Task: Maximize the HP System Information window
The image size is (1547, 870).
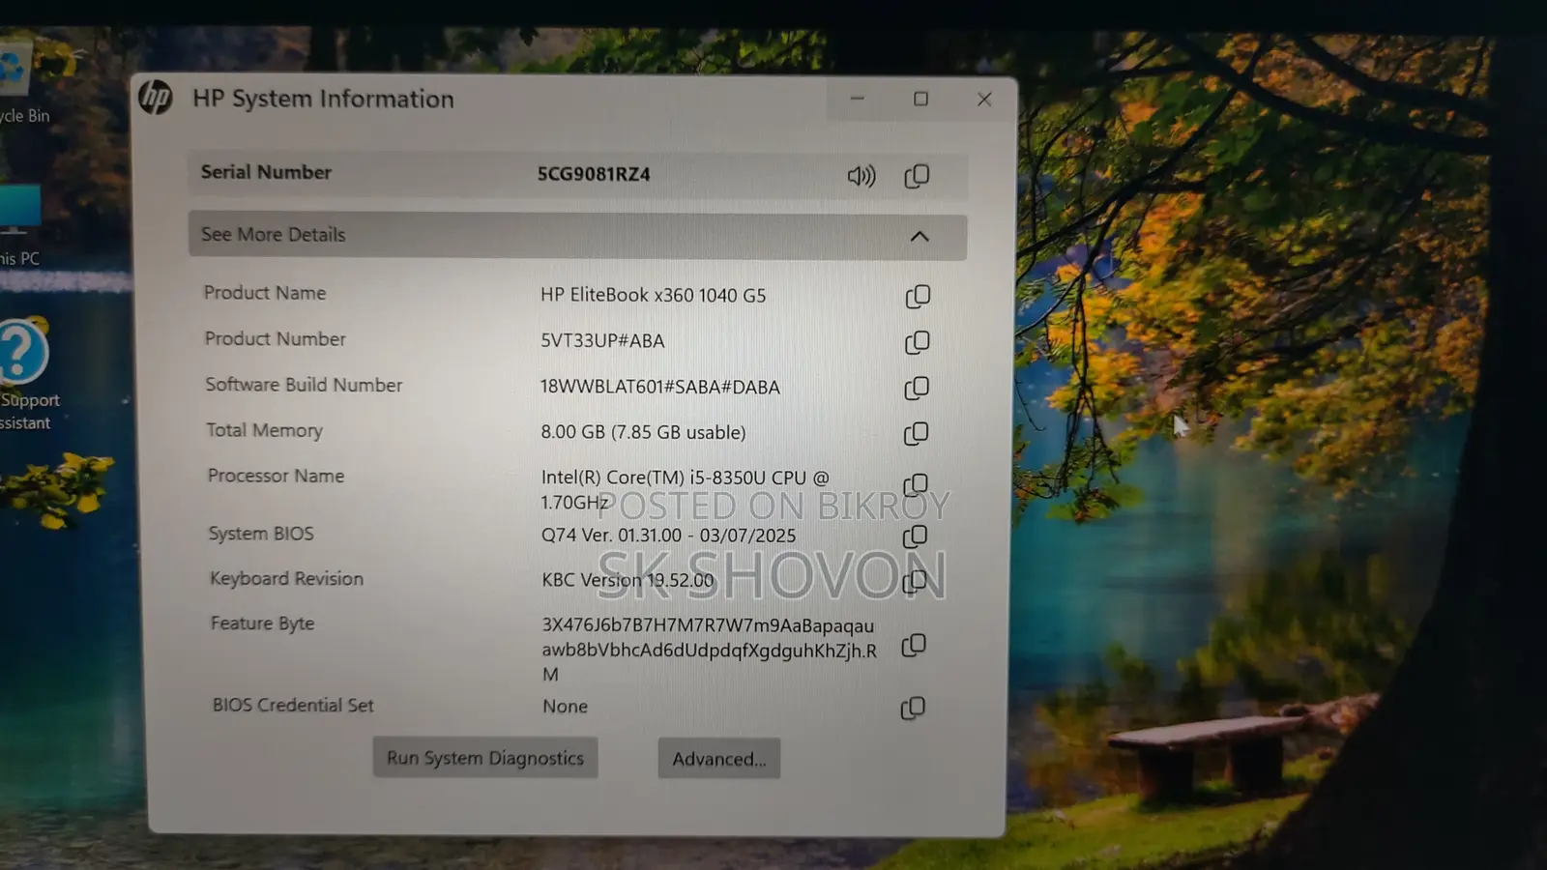Action: (x=920, y=99)
